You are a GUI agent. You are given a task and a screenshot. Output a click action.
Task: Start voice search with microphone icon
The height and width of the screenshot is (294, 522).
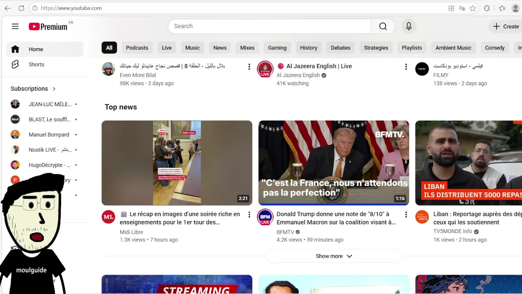pos(409,26)
